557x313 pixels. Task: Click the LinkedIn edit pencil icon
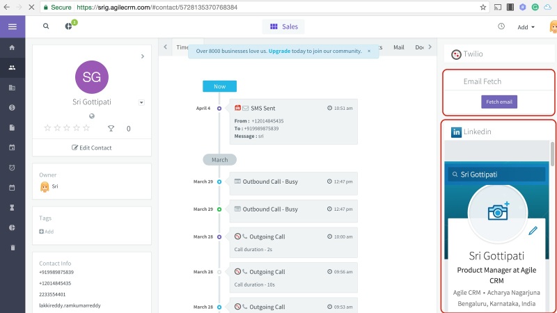tap(533, 231)
